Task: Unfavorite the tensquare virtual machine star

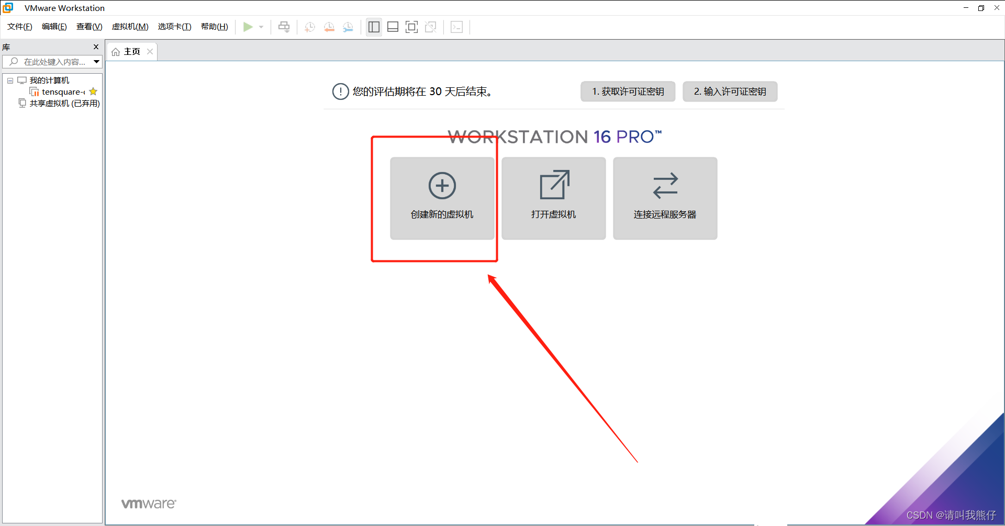Action: [x=93, y=92]
